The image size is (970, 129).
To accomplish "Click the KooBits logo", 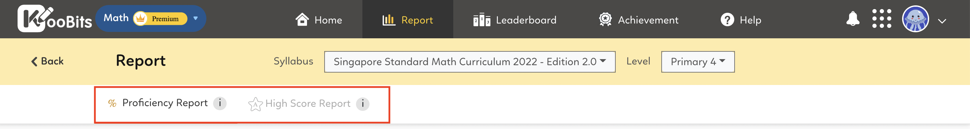I will tap(54, 19).
